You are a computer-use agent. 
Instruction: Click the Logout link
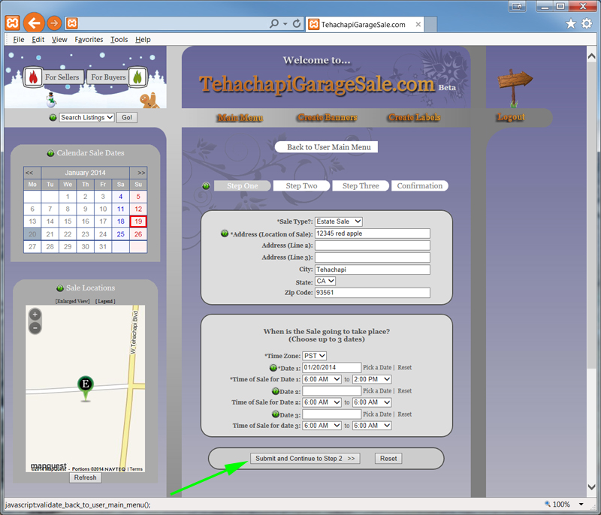click(511, 117)
